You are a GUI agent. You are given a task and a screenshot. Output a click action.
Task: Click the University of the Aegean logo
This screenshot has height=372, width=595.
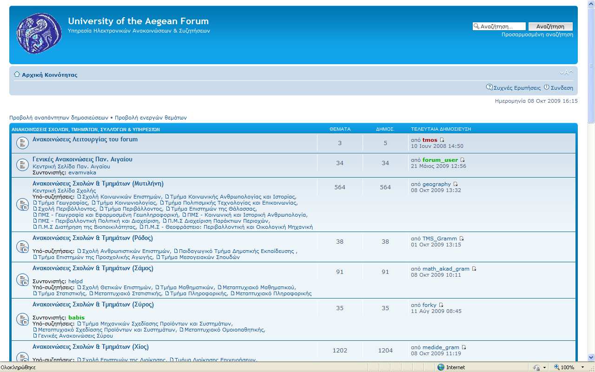(39, 33)
